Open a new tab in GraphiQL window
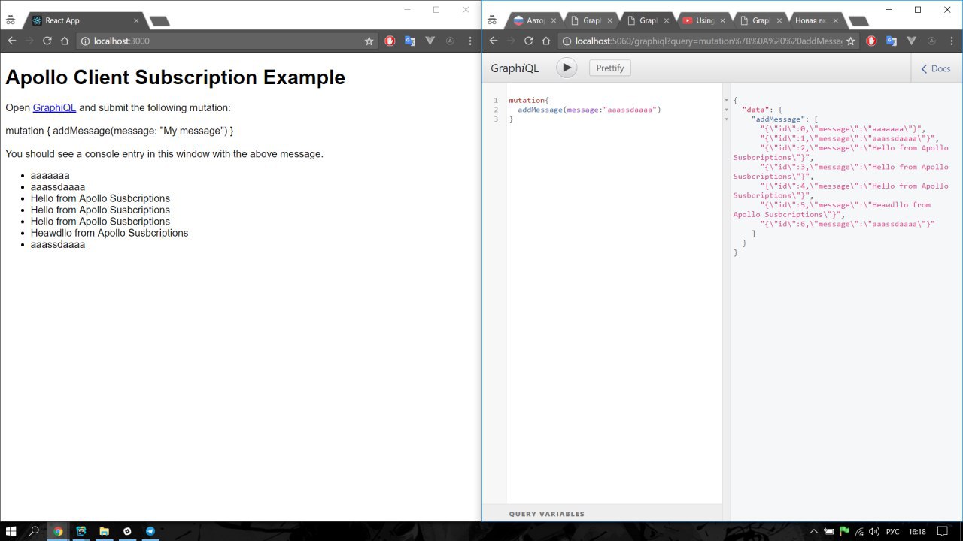Screen dimensions: 963x541 tap(858, 21)
